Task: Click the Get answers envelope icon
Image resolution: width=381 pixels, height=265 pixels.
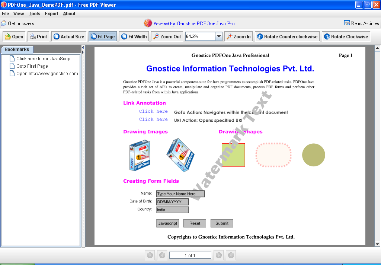Action: click(x=4, y=23)
